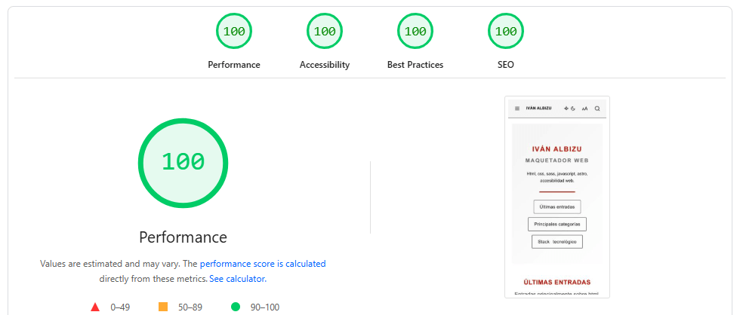The image size is (740, 315).
Task: Click the large Performance 100 gauge
Action: [183, 163]
